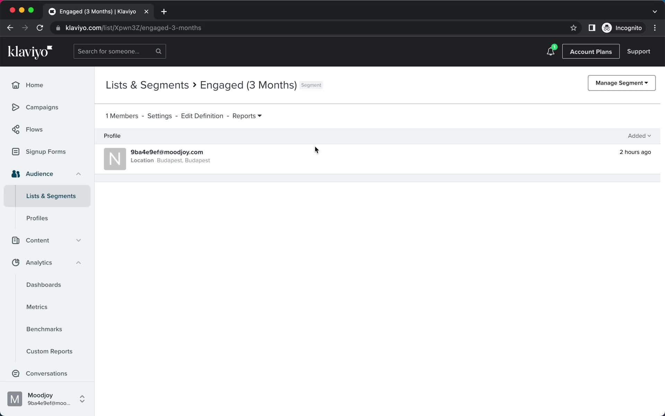665x416 pixels.
Task: Open Analytics section via sidebar icon
Action: 16,262
